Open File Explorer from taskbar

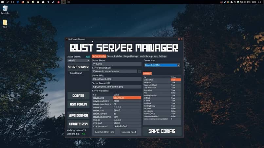[33, 2]
